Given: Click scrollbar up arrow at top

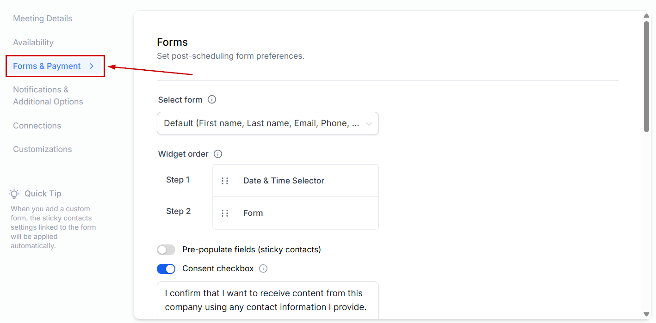Looking at the screenshot, I should coord(647,16).
